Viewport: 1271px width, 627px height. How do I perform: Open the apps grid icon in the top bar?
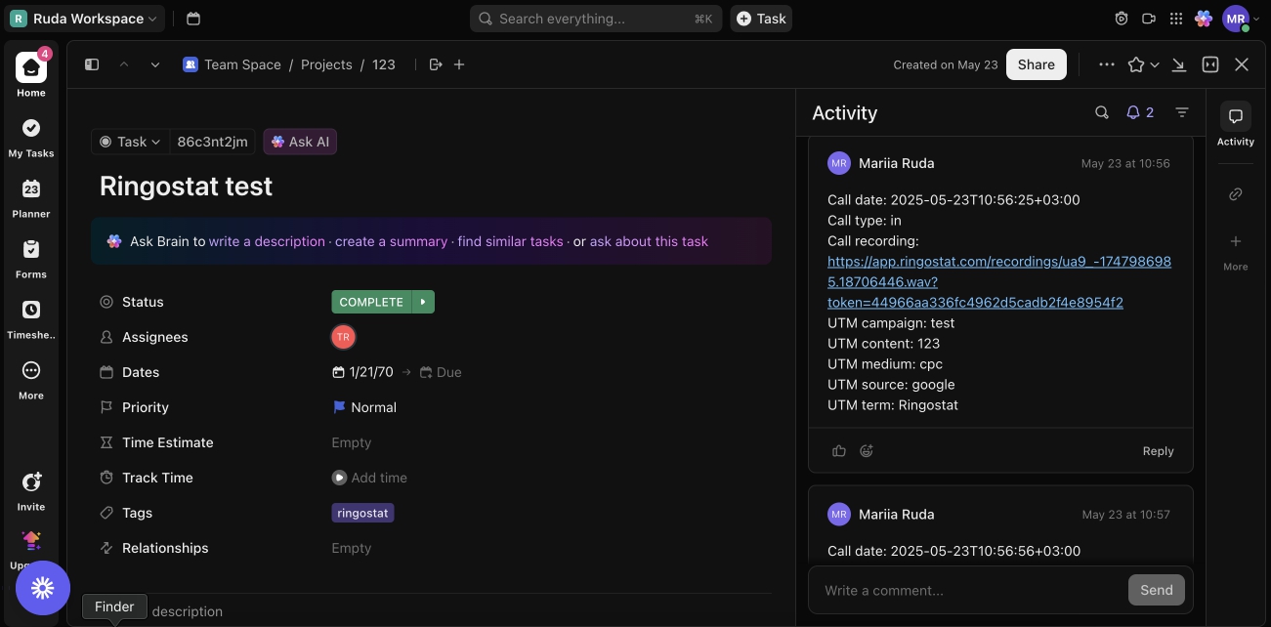point(1176,19)
